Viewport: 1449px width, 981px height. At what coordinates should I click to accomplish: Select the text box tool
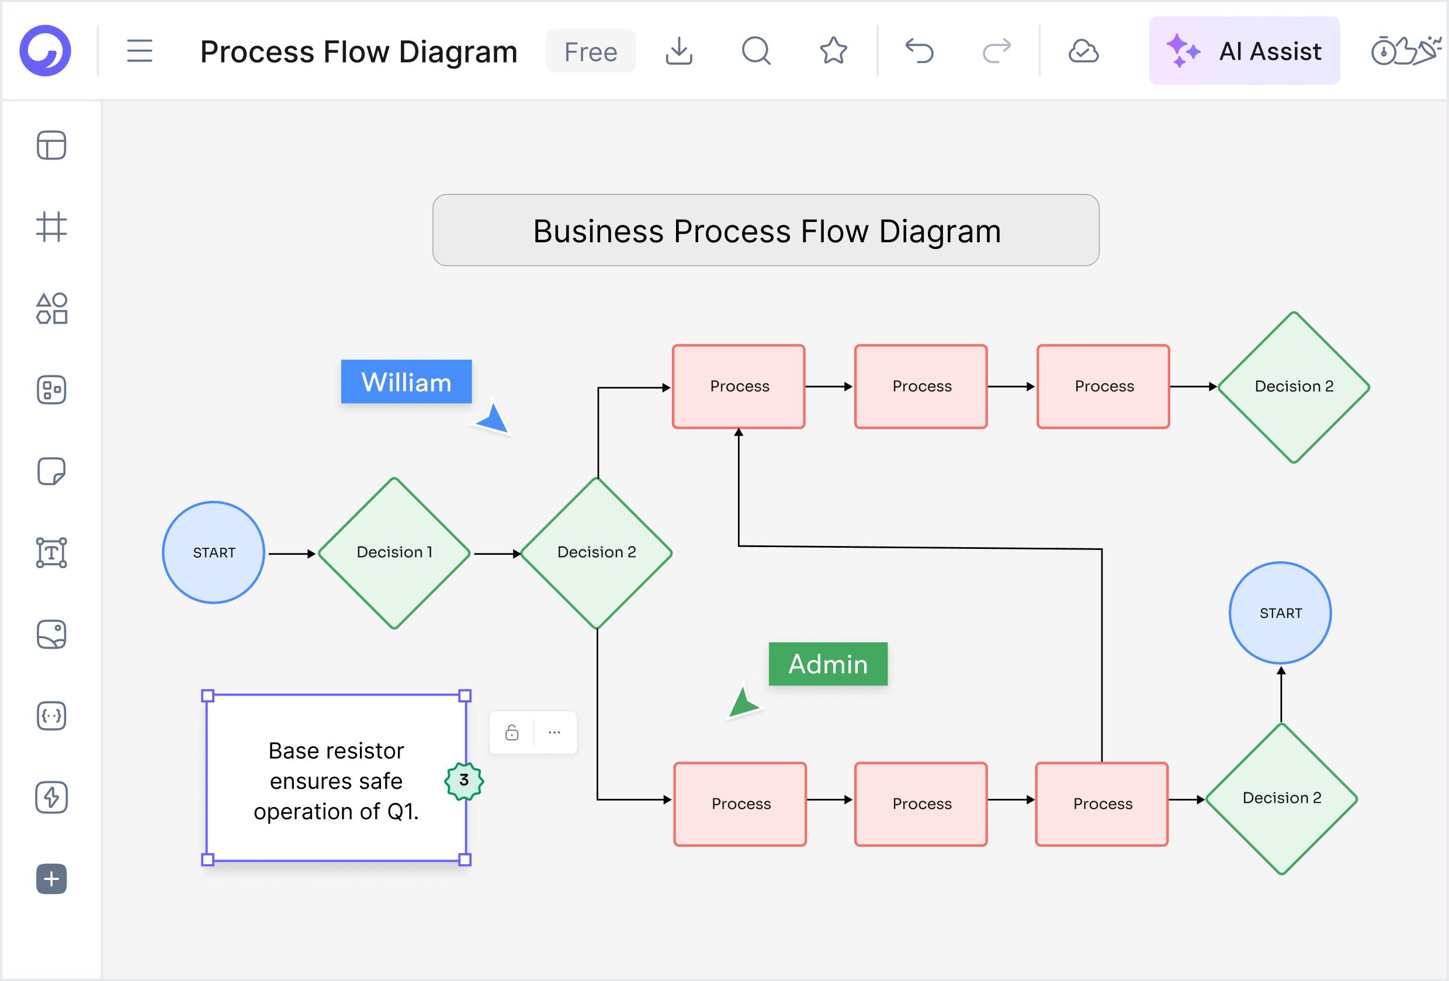51,553
